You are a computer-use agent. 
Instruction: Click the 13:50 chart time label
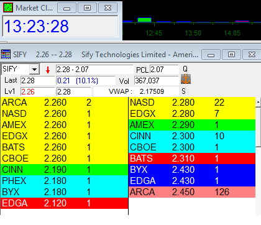pyautogui.click(x=193, y=33)
